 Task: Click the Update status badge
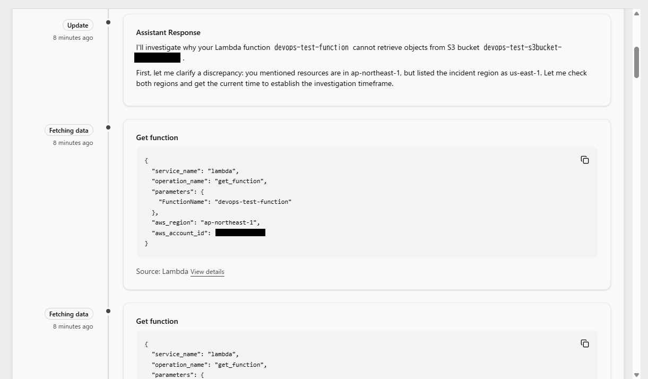[77, 25]
